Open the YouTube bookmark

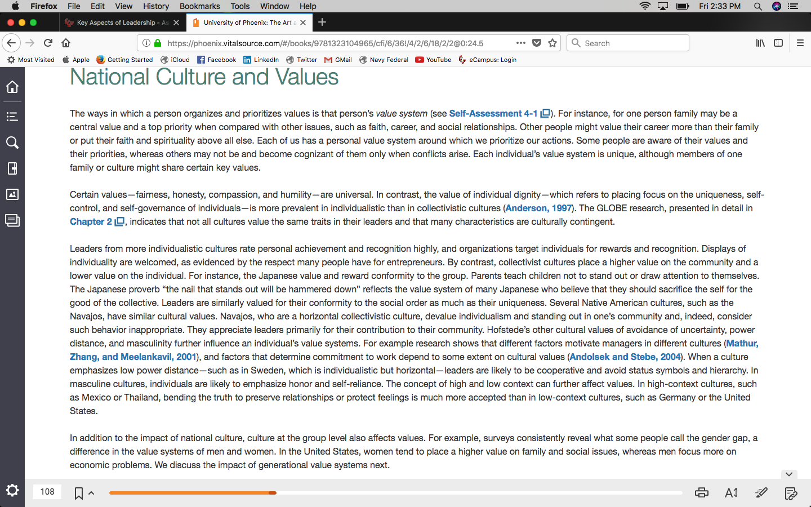[434, 60]
